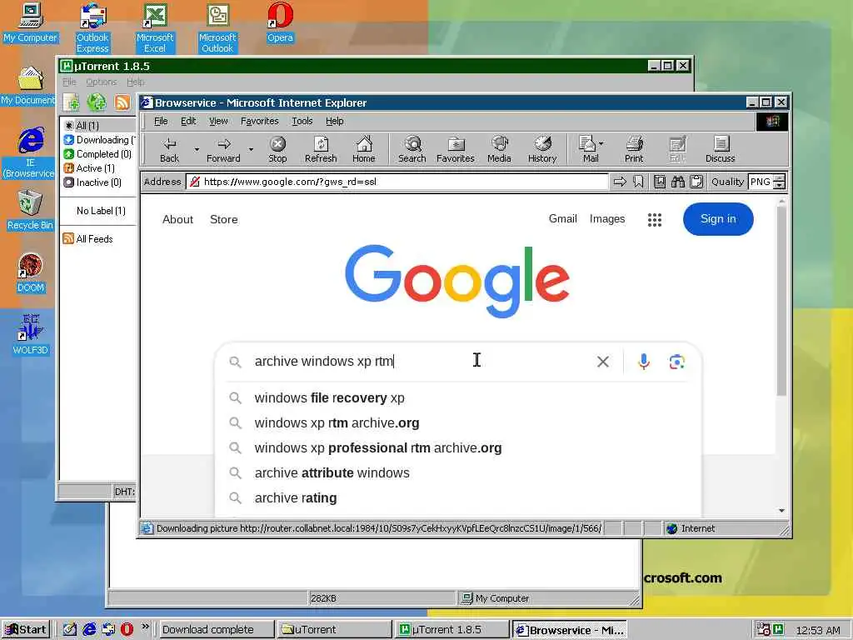Go back using the Back toolbar button
The image size is (853, 640).
coord(169,149)
